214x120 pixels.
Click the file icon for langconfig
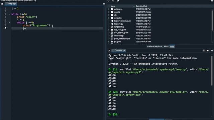click(x=112, y=27)
